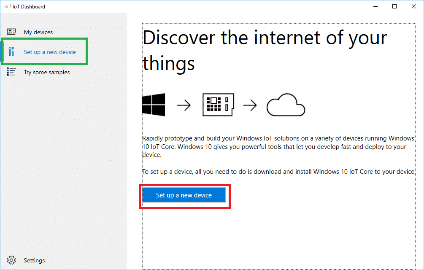Click the IoT Dashboard title text
The image size is (424, 270).
point(28,6)
